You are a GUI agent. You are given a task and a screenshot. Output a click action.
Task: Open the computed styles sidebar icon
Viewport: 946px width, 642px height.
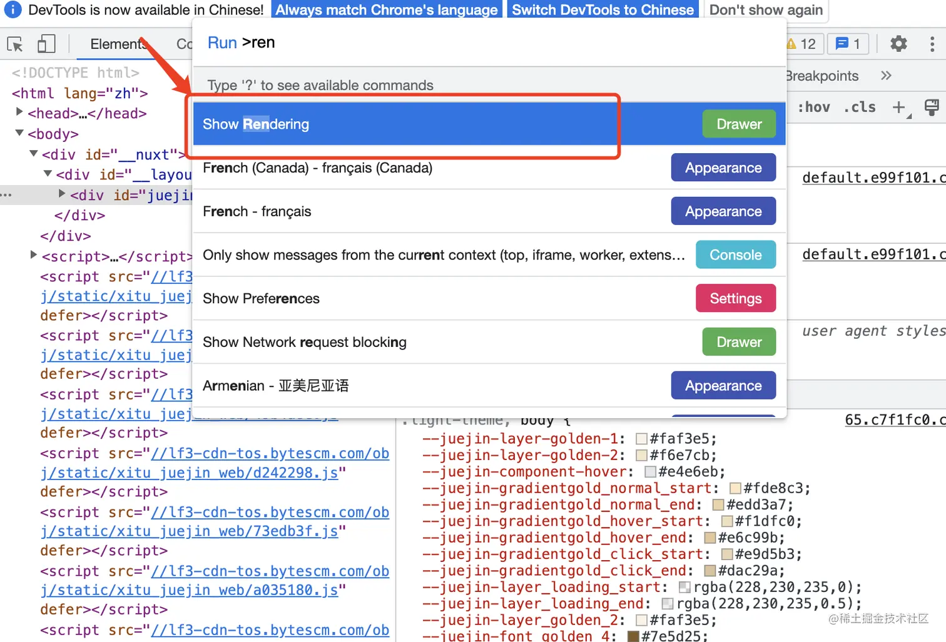pos(932,108)
